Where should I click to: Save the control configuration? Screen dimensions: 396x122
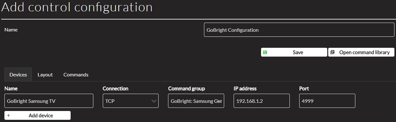(x=294, y=52)
